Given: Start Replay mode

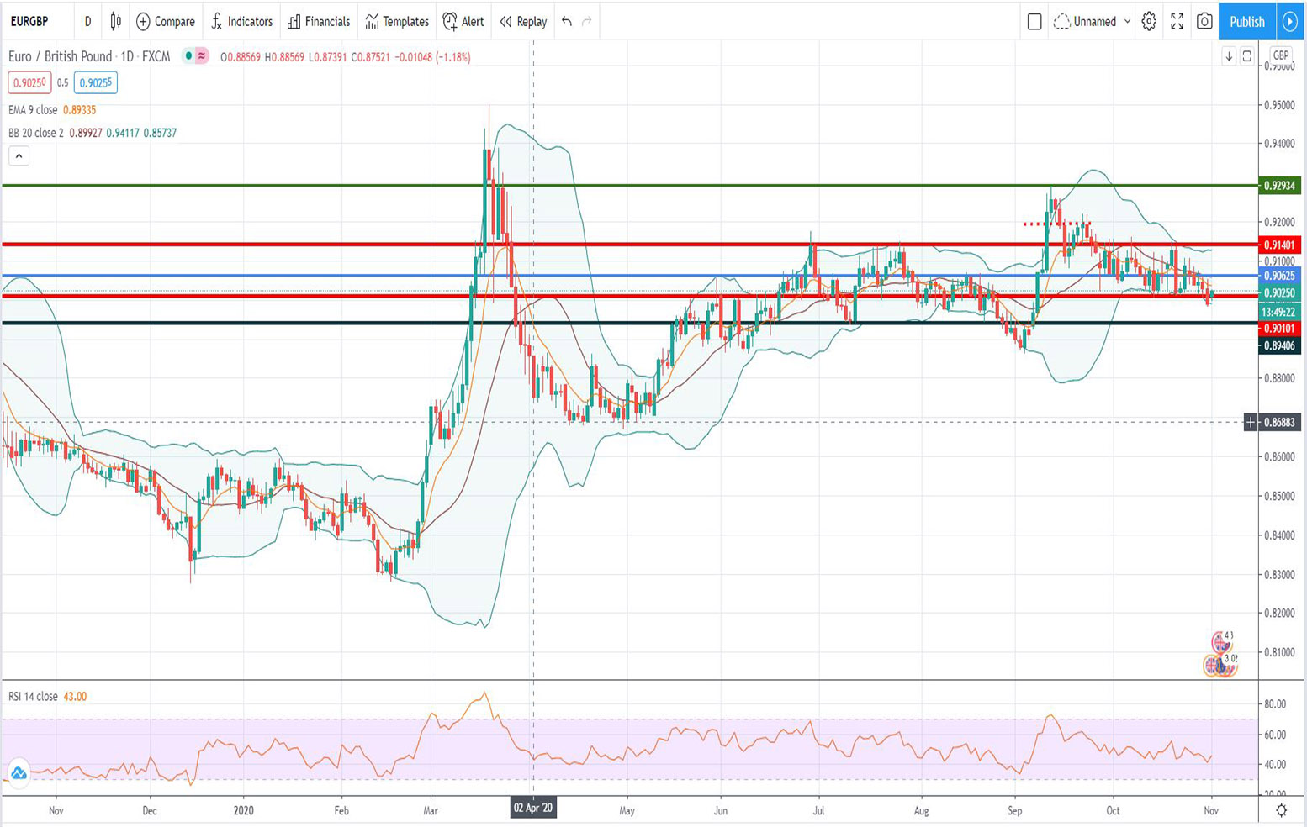Looking at the screenshot, I should [521, 22].
